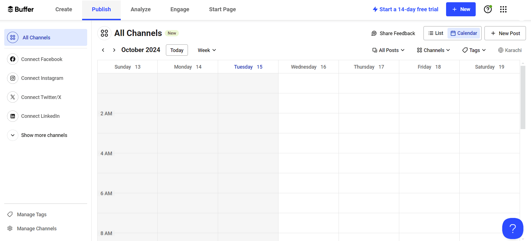Viewport: 531px width, 241px height.
Task: Click the Facebook icon in sidebar
Action: tap(13, 59)
